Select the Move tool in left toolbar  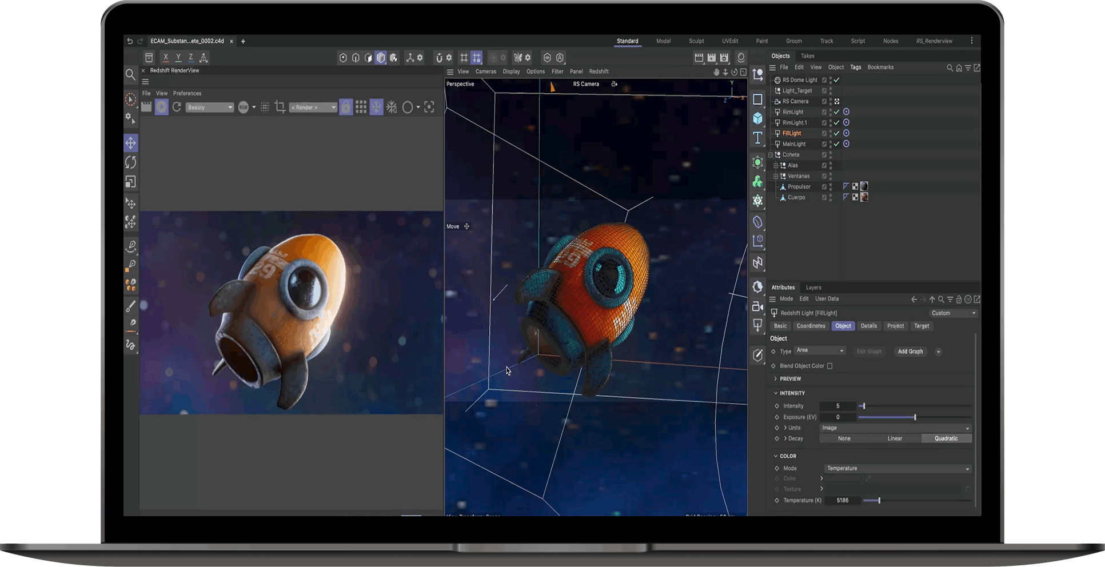click(131, 143)
